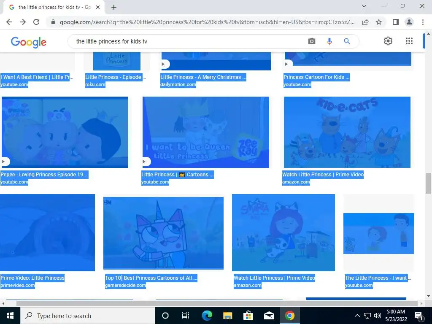This screenshot has width=432, height=324.
Task: Toggle Chrome side panel
Action: [x=396, y=22]
